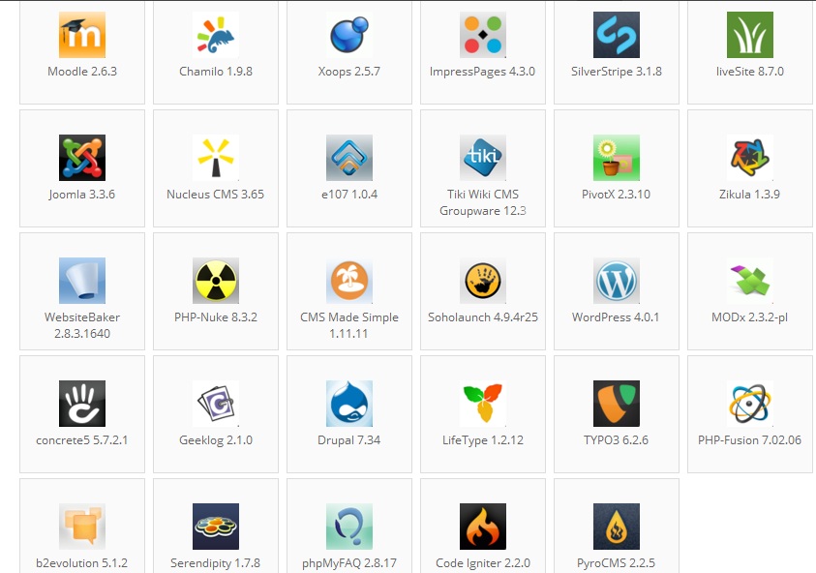The image size is (816, 573).
Task: Select the WordPress 4.0.1 icon
Action: click(617, 281)
